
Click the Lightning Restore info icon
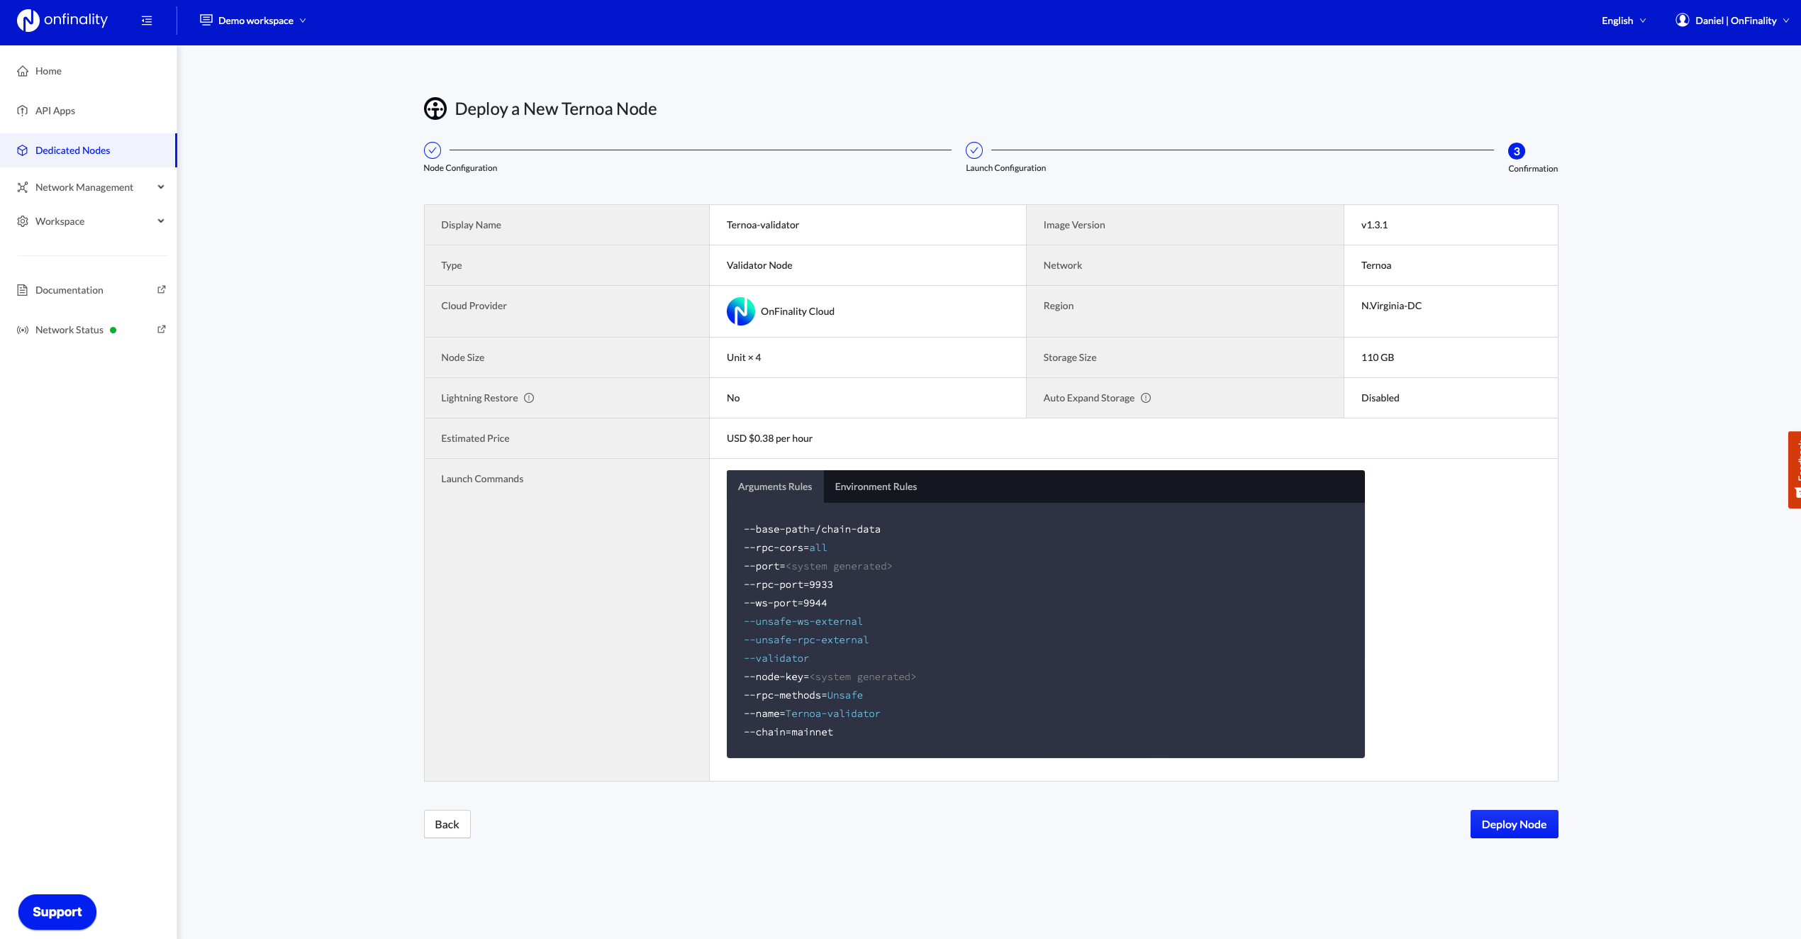[x=529, y=398]
